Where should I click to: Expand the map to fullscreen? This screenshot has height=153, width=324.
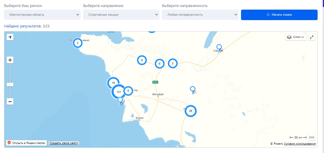pyautogui.click(x=311, y=37)
